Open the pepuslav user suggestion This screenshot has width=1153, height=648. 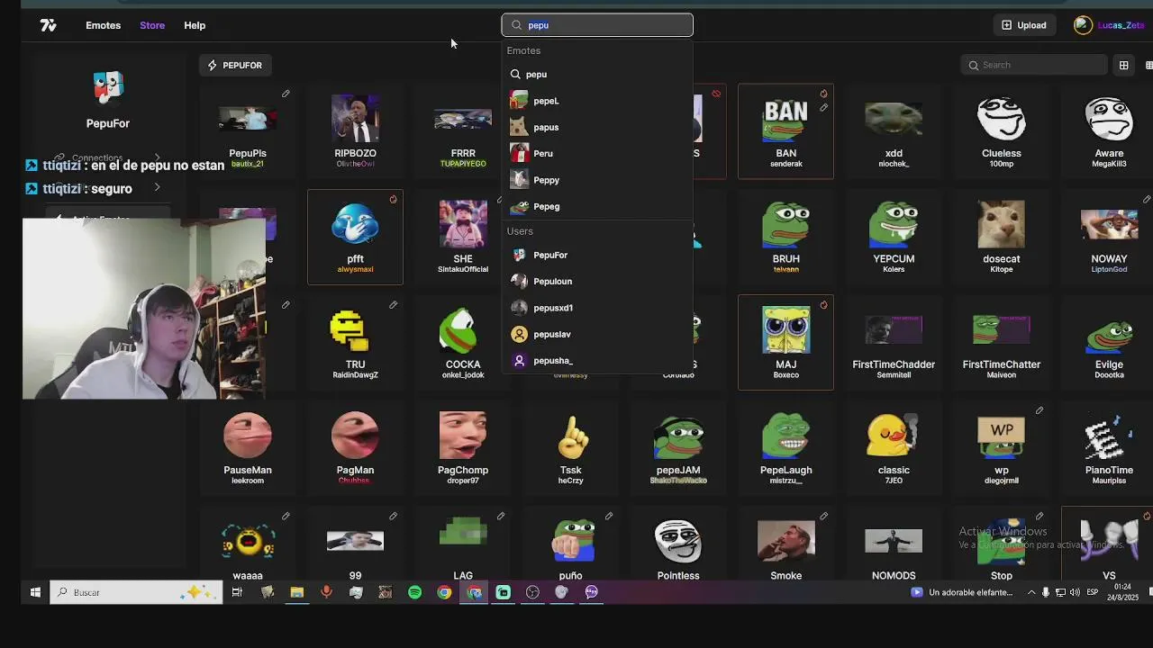[x=597, y=334]
